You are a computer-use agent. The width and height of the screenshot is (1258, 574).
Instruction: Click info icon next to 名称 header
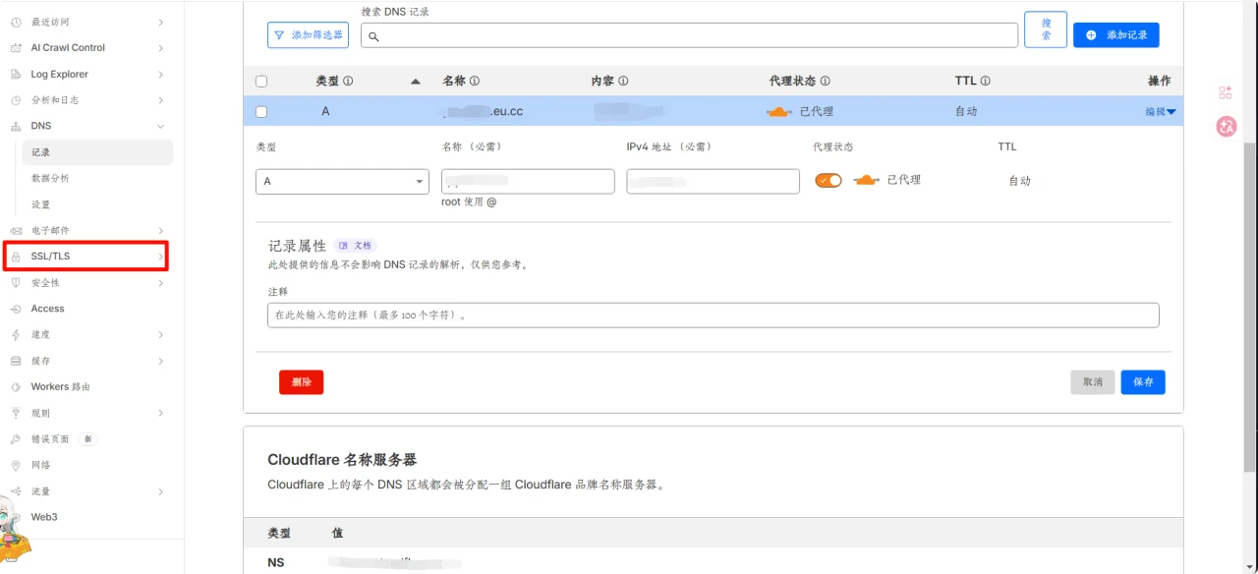475,82
